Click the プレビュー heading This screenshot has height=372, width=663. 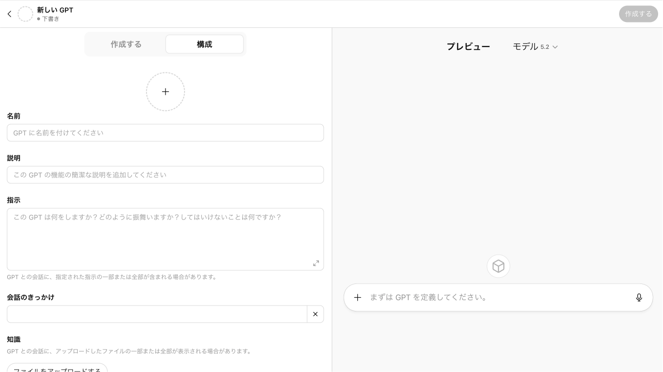[468, 47]
